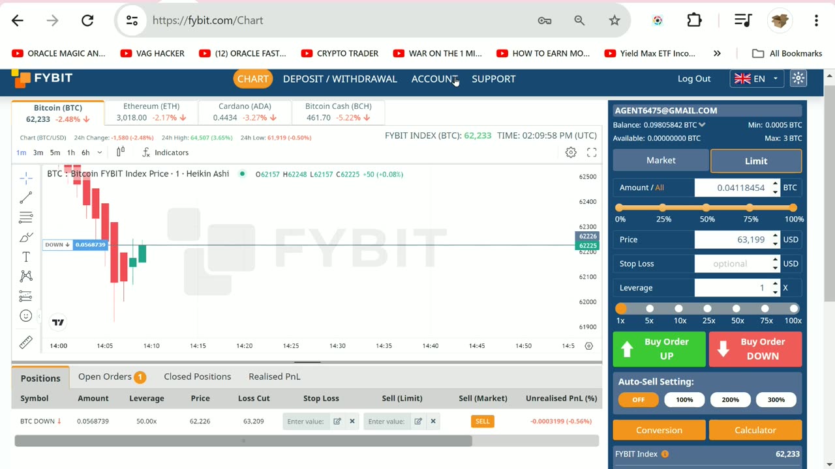Switch order type to Market

coord(661,160)
